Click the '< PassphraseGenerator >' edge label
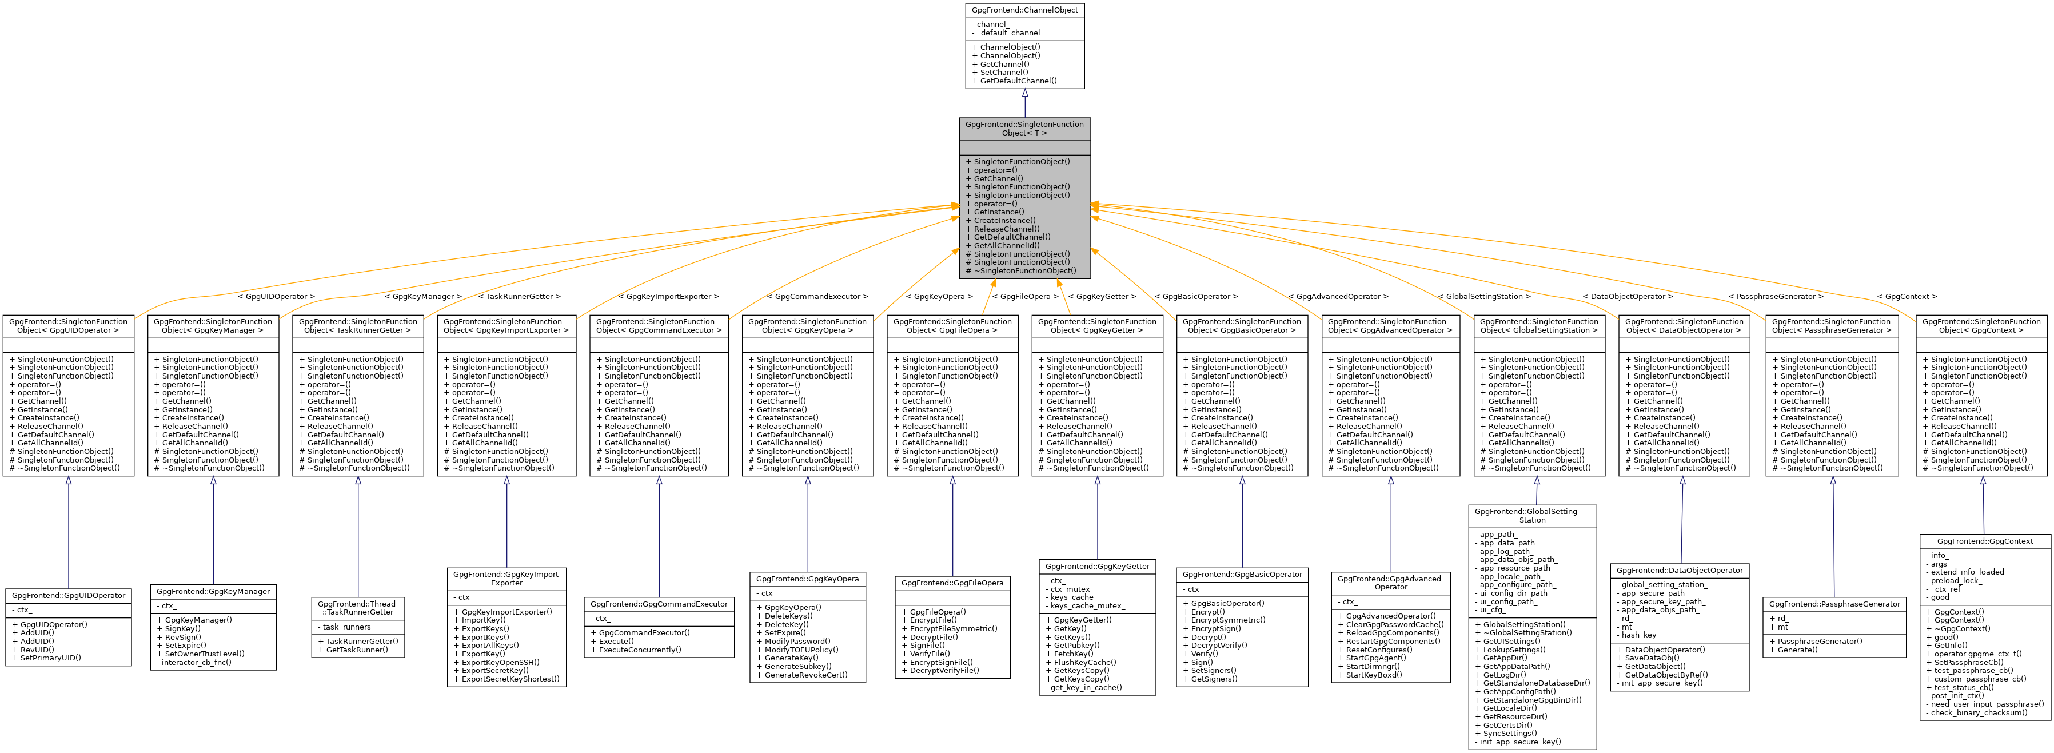 pyautogui.click(x=1776, y=297)
